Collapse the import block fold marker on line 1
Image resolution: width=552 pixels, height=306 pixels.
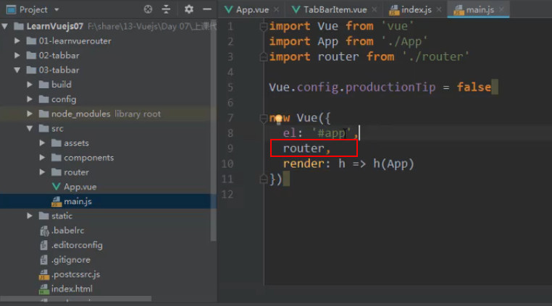(263, 26)
